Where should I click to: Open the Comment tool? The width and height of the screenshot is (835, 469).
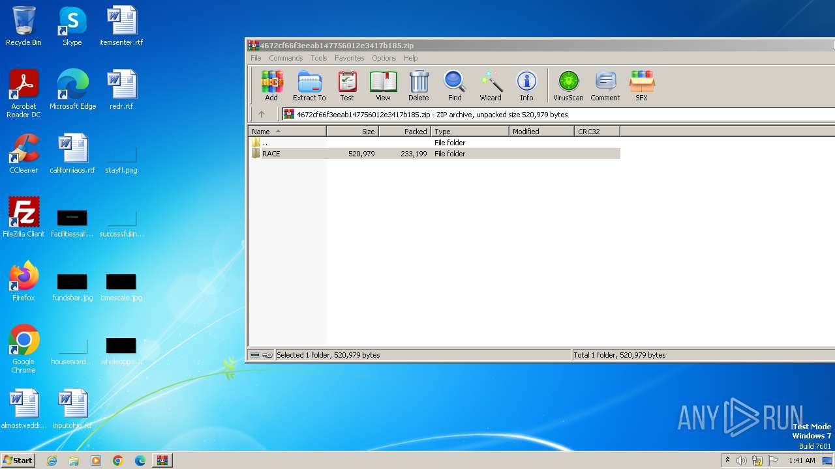tap(605, 86)
